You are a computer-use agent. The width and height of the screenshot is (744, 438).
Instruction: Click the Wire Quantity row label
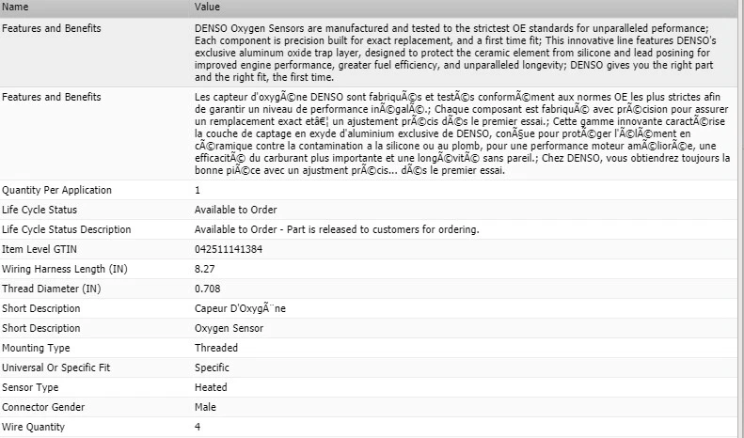33,427
